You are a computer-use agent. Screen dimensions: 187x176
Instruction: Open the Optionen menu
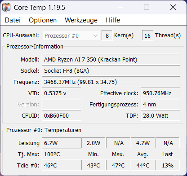tap(43, 20)
